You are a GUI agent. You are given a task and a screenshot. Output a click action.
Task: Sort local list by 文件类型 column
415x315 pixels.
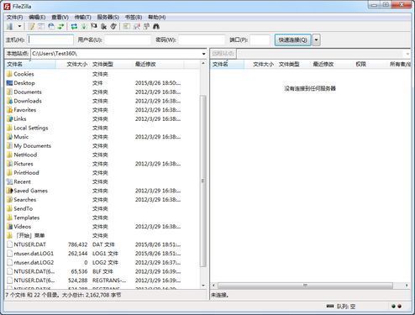coord(112,64)
